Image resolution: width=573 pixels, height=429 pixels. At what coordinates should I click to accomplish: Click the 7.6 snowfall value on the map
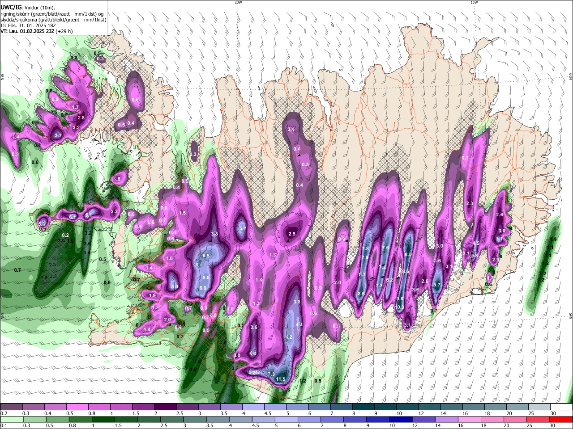pos(385,248)
